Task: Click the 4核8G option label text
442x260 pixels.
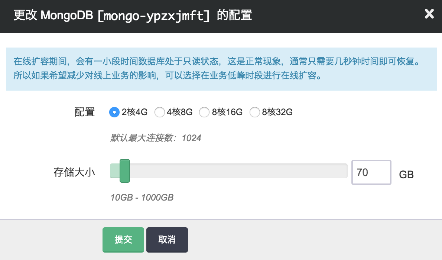Action: [x=180, y=112]
